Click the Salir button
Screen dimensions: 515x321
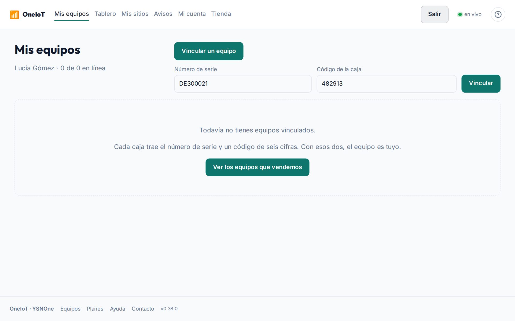tap(435, 14)
